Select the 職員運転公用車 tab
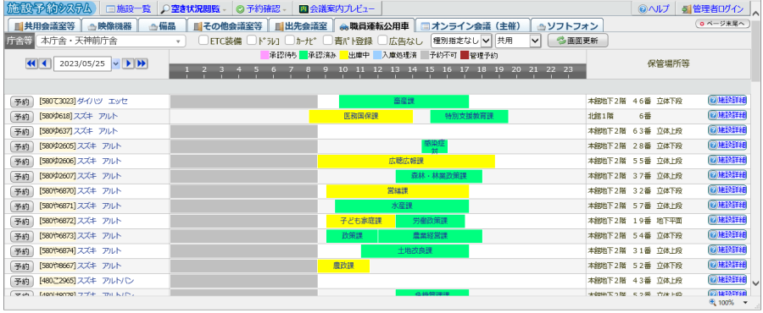Screen dimensions: 763x313 pyautogui.click(x=374, y=25)
